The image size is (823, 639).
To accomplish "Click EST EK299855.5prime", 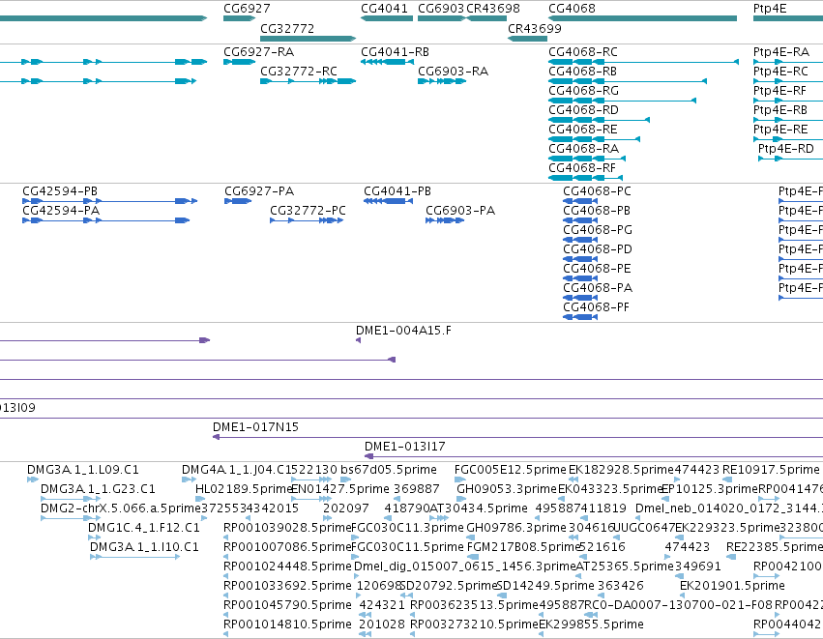I will [591, 624].
